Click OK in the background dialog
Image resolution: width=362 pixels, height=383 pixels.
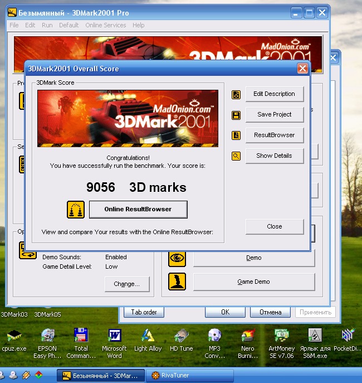coord(225,312)
